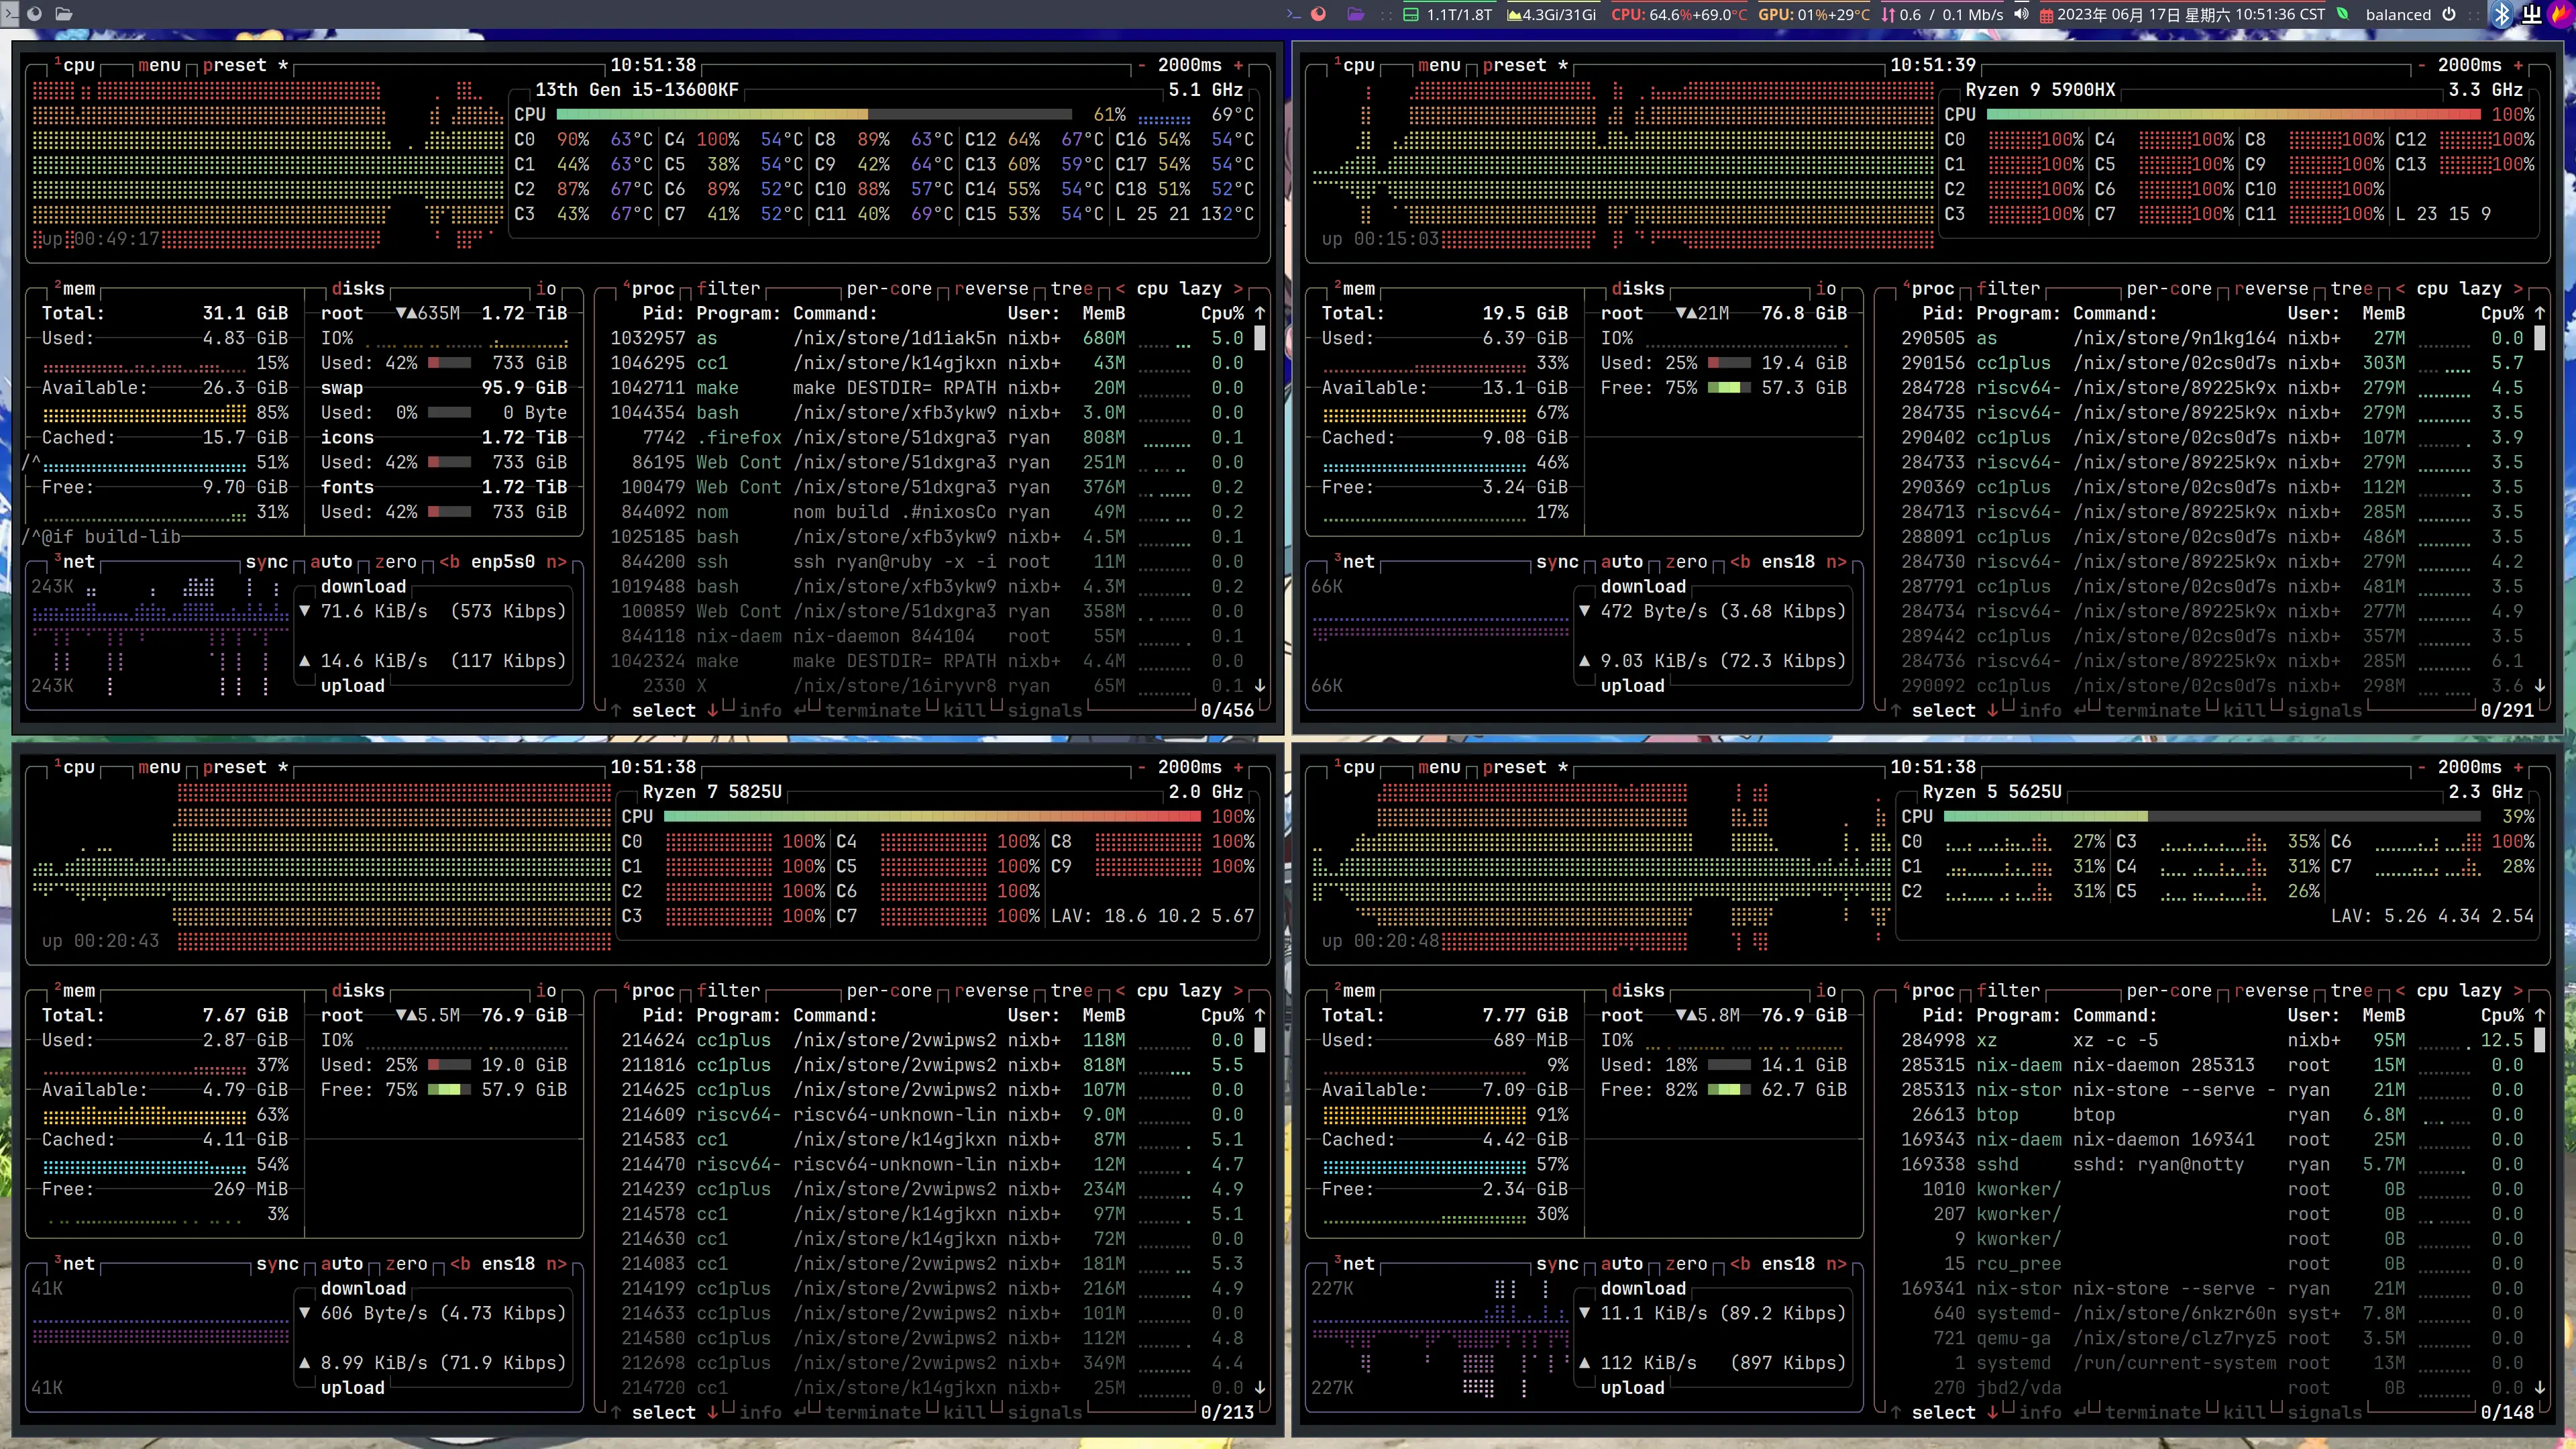Toggle per-core in the i5-13600KF proc panel

(x=889, y=288)
